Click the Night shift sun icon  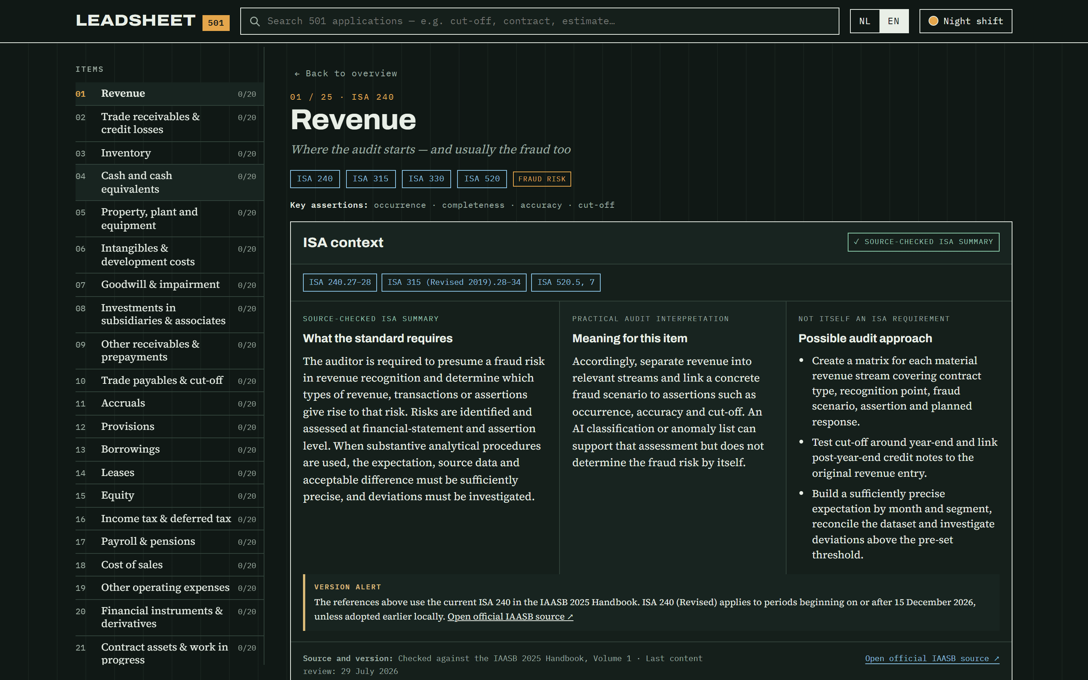(933, 21)
